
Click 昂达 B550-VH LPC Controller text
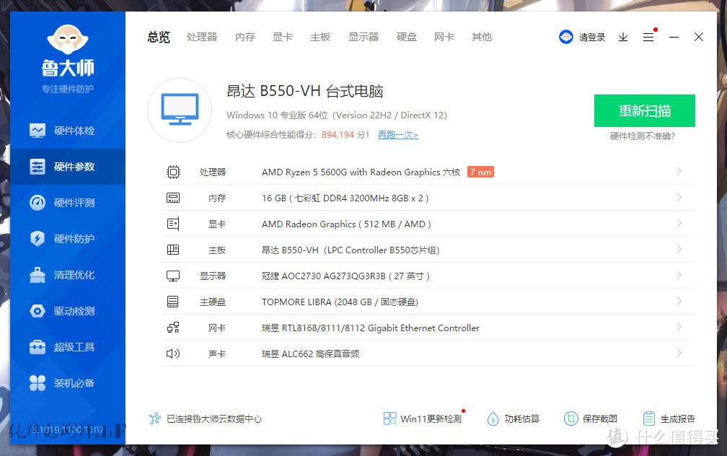click(351, 250)
